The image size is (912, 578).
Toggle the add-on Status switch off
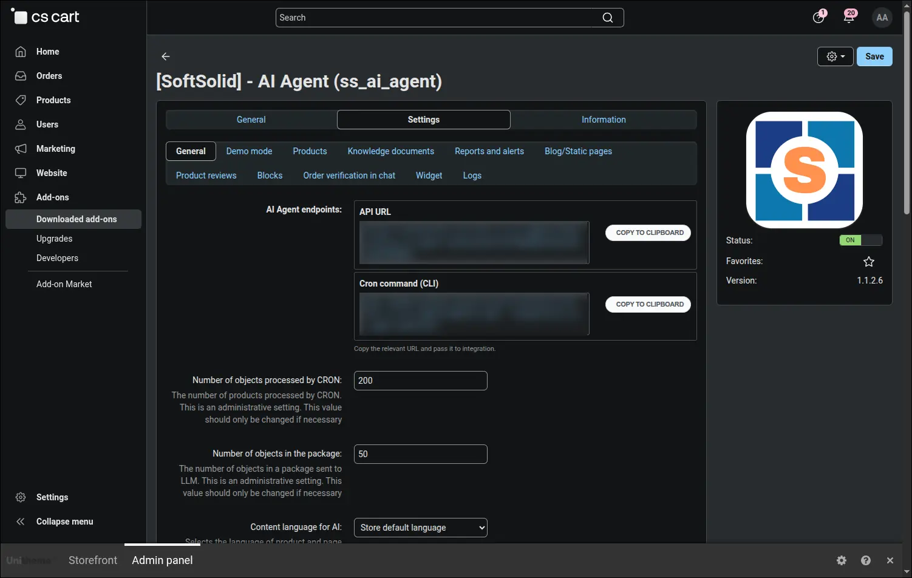[x=861, y=240]
